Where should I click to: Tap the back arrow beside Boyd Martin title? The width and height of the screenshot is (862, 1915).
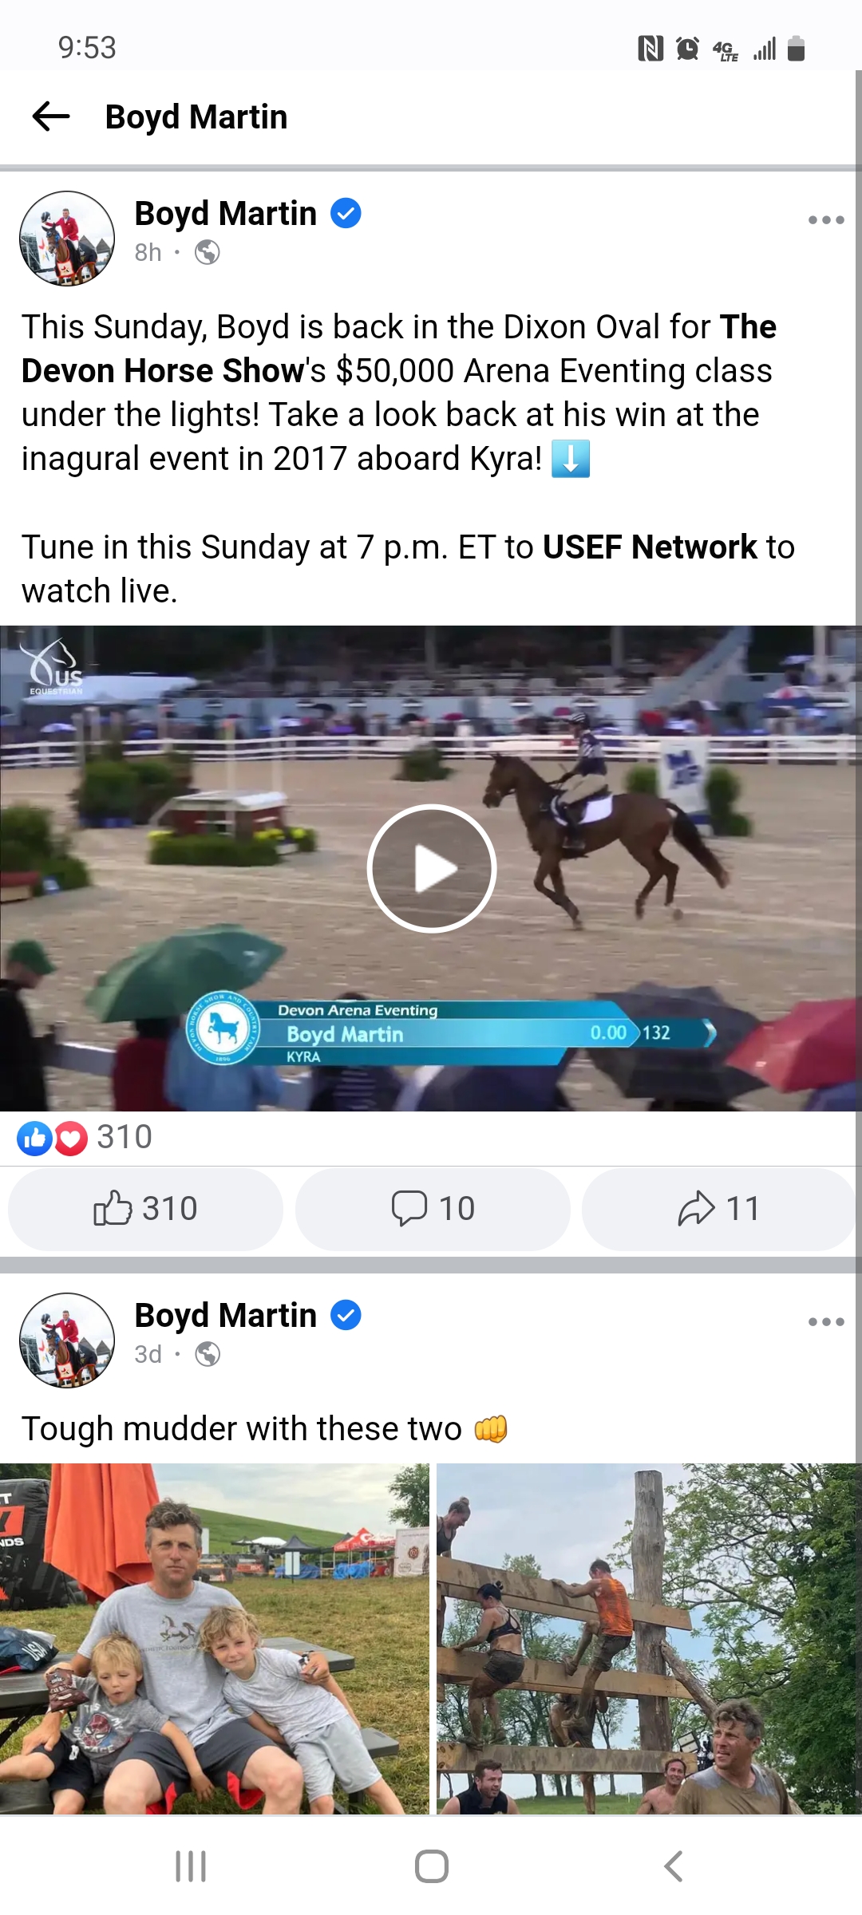point(51,116)
